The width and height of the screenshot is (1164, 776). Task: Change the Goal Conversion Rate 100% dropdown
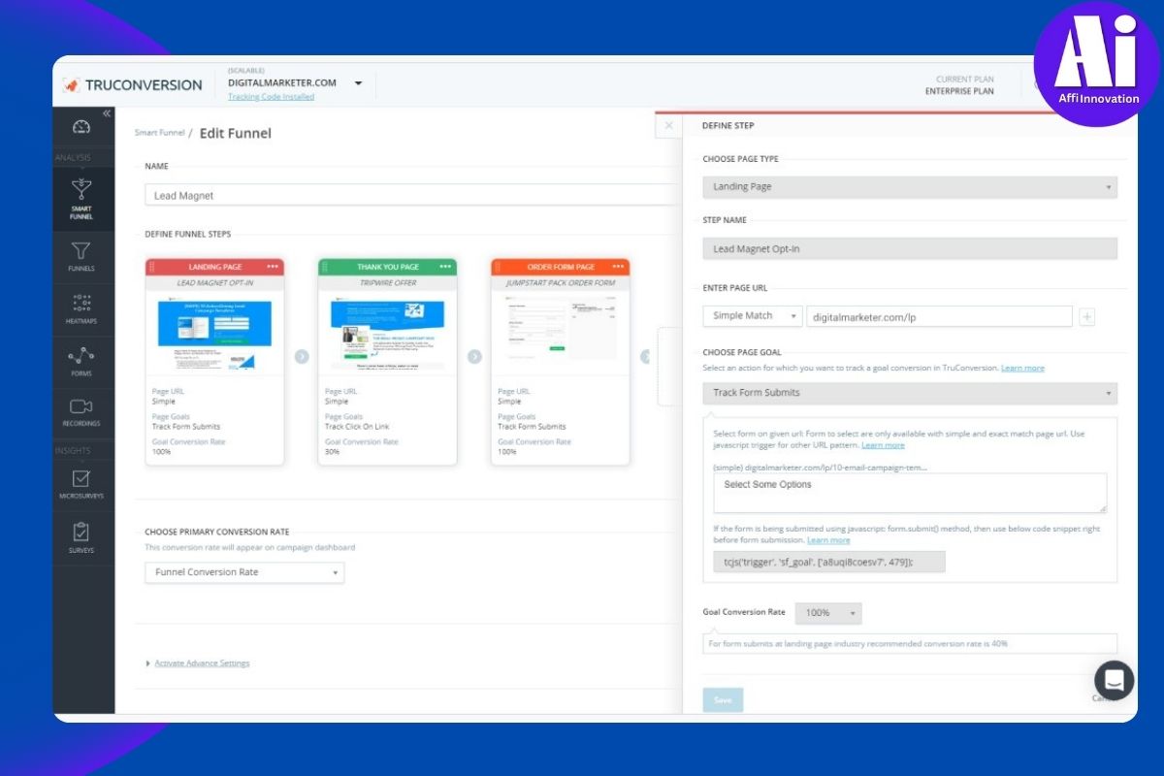click(x=827, y=613)
